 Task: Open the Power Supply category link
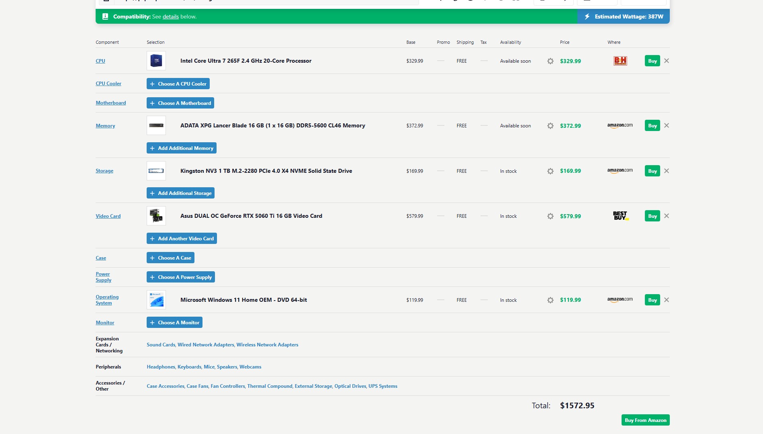(x=104, y=277)
